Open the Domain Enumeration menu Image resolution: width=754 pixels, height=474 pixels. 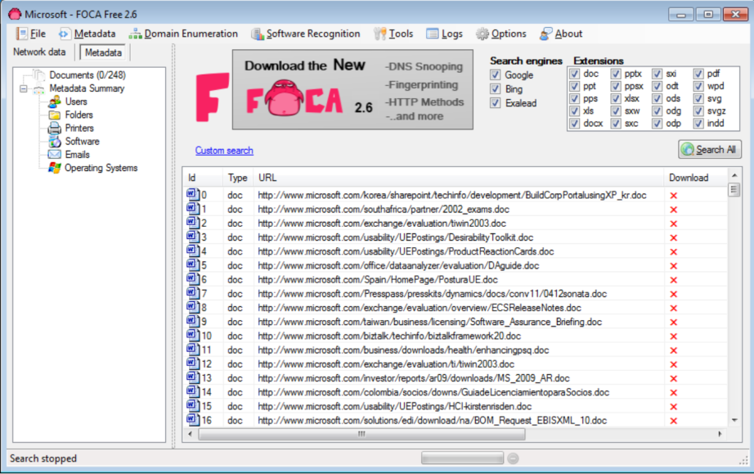(183, 34)
